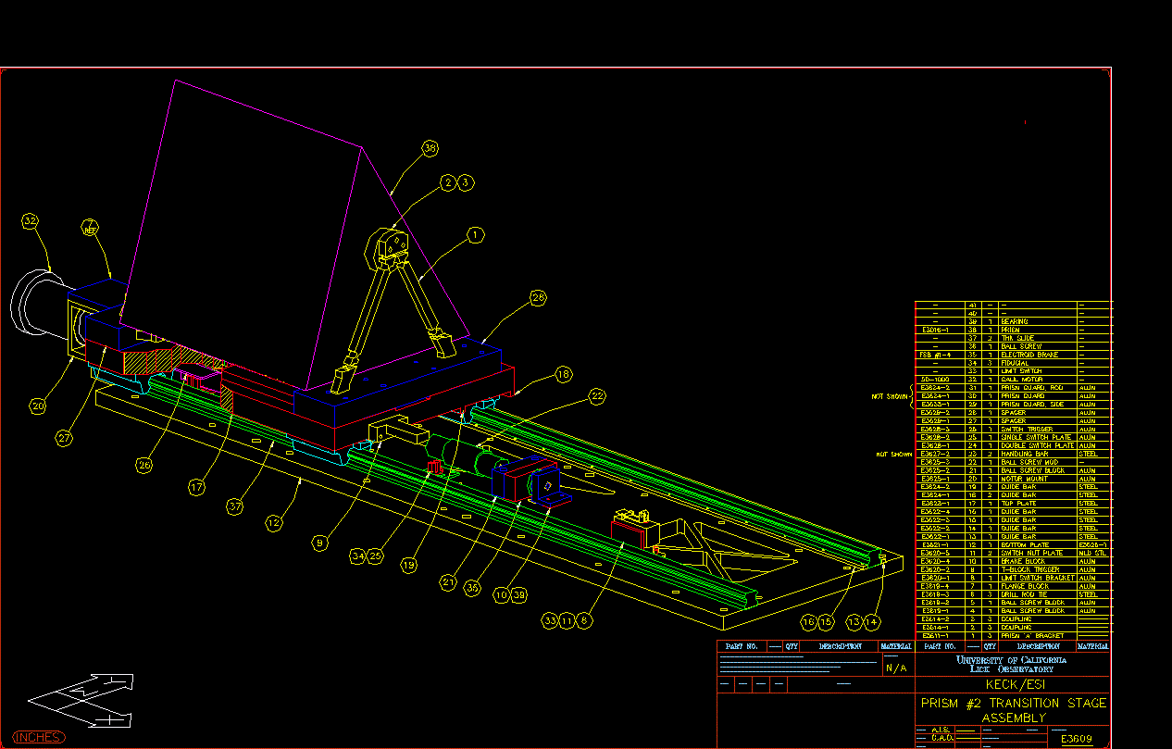
Task: Select the ELECTROID BRAKE parts list row
Action: point(1013,355)
